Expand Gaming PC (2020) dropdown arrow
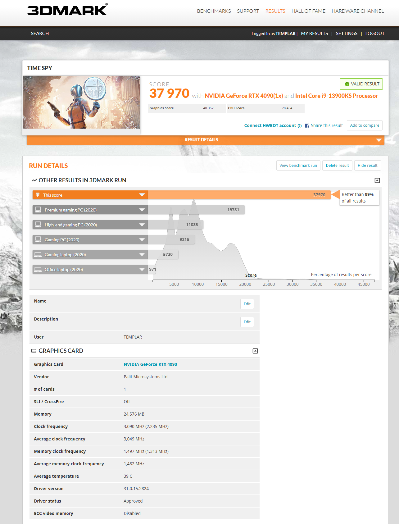Screen dimensions: 399x524 (x=142, y=240)
